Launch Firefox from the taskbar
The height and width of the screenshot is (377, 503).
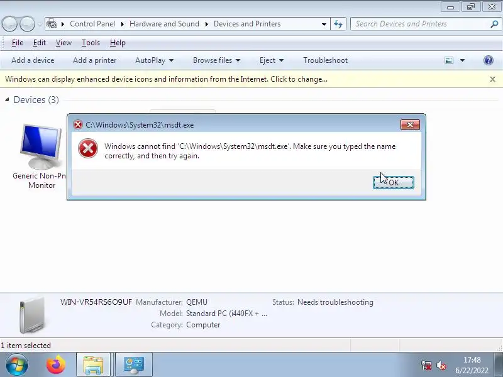point(56,364)
